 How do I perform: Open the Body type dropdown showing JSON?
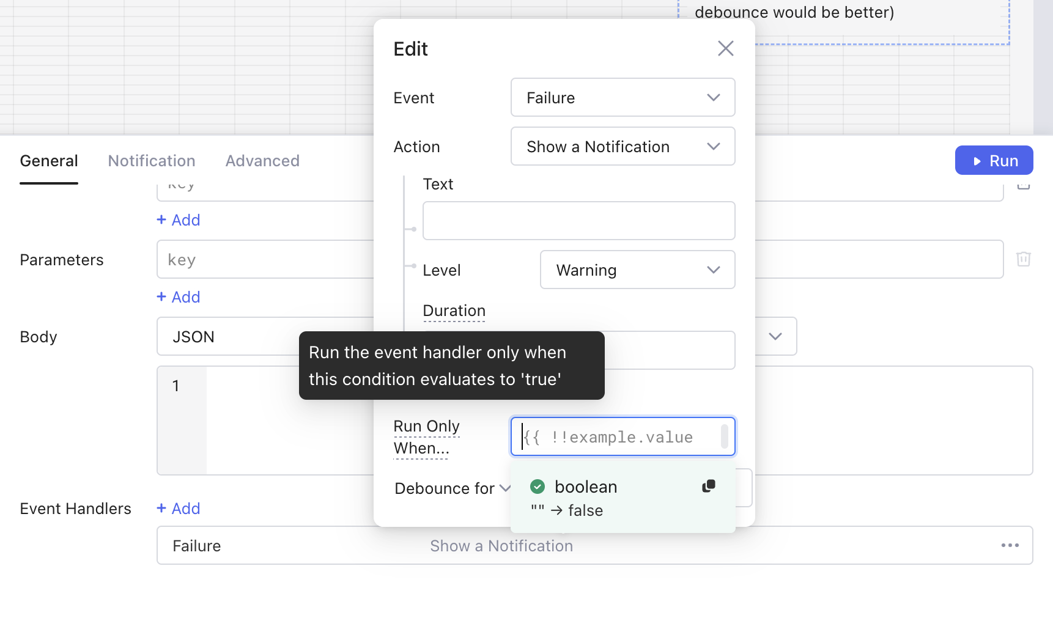click(x=775, y=337)
